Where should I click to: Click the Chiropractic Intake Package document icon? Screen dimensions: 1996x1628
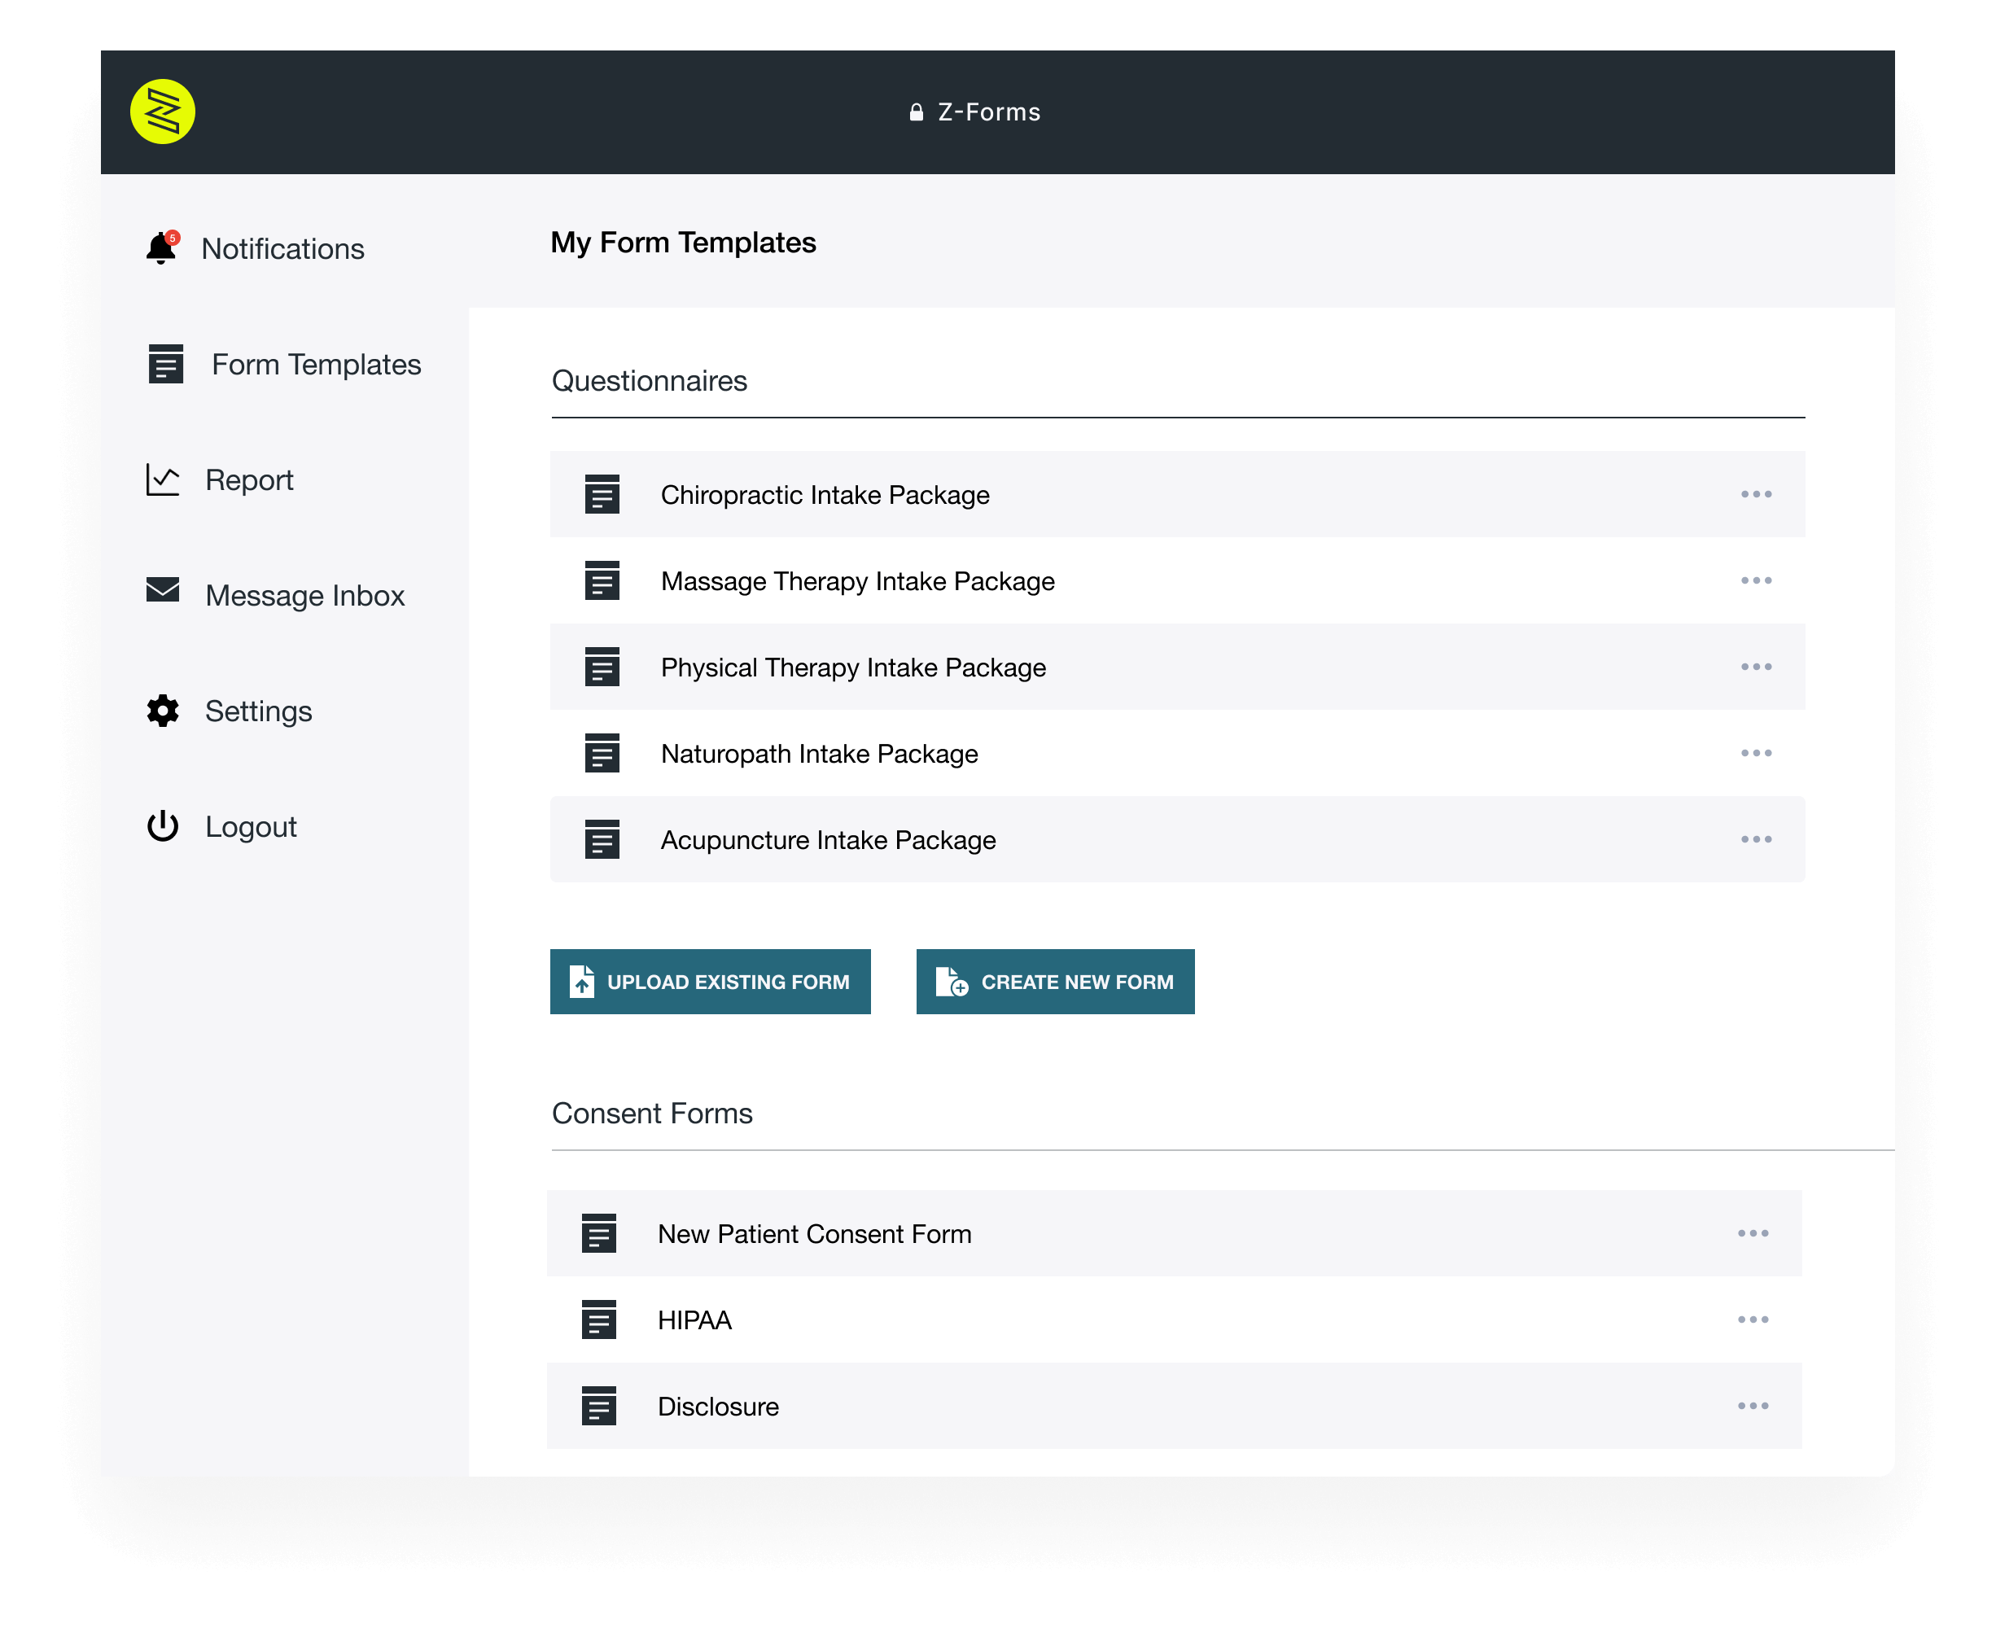[x=602, y=494]
